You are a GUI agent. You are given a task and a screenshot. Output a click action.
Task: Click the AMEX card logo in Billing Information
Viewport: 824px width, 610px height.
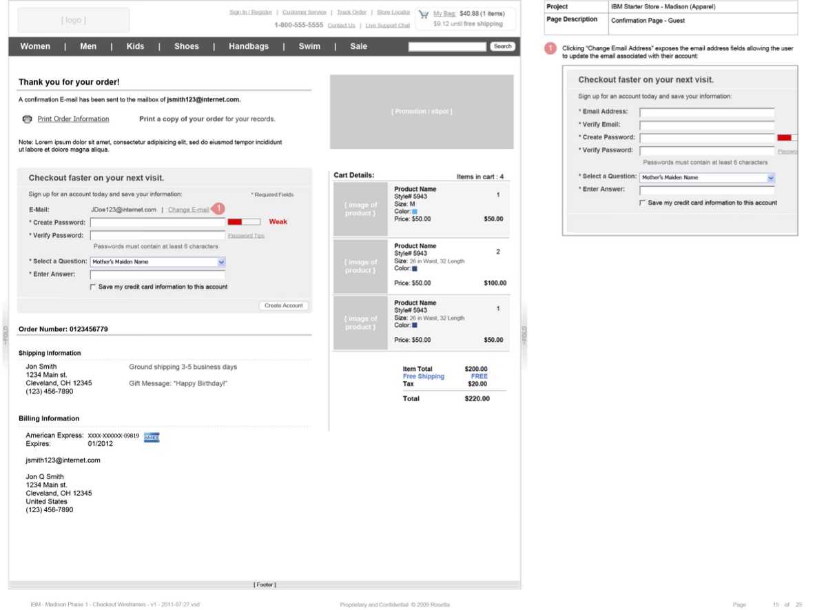[x=152, y=438]
